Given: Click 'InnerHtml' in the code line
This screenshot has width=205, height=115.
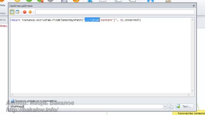Looking at the screenshot, I should coord(132,20).
